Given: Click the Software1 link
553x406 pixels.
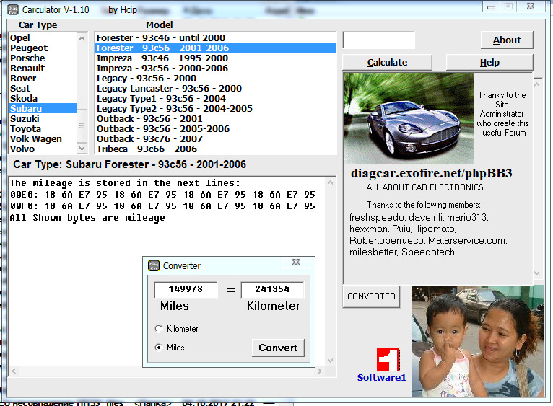Looking at the screenshot, I should [382, 377].
